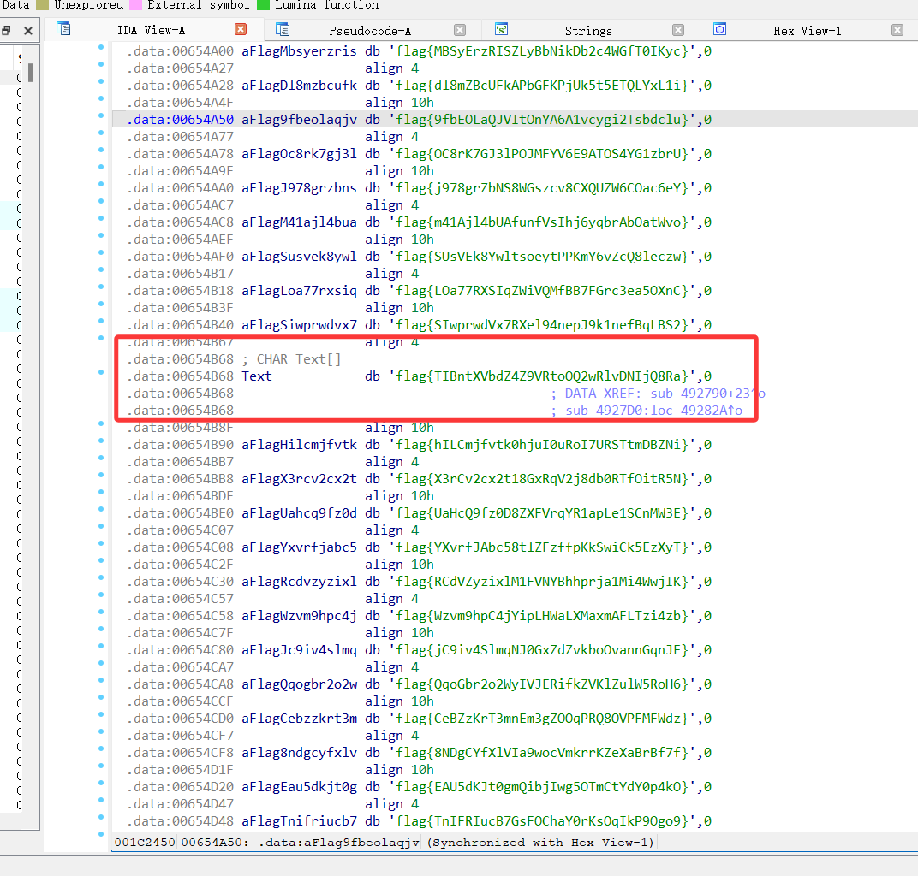Select the aFlagCebzzkrt3m label
The image size is (918, 876).
coord(299,719)
